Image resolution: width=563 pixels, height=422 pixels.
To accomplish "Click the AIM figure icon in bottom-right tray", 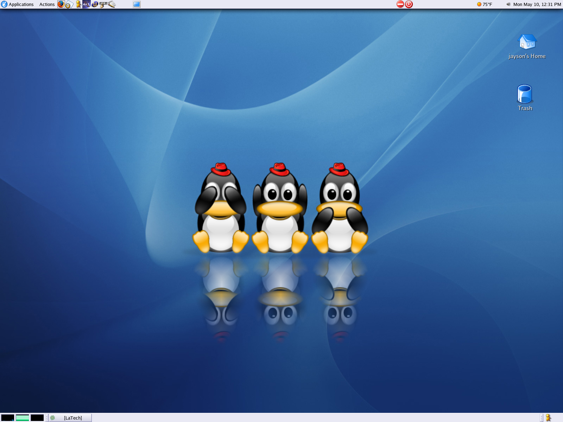I will 548,418.
